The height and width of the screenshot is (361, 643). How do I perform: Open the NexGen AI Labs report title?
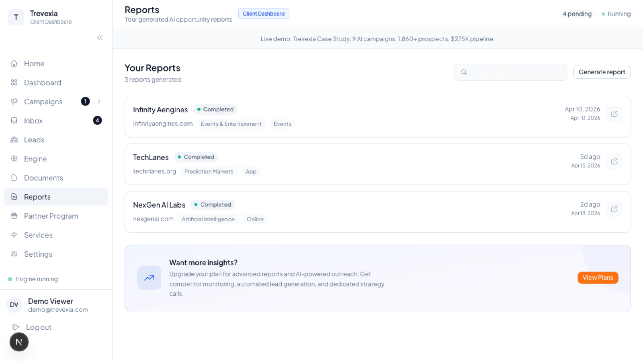point(159,205)
